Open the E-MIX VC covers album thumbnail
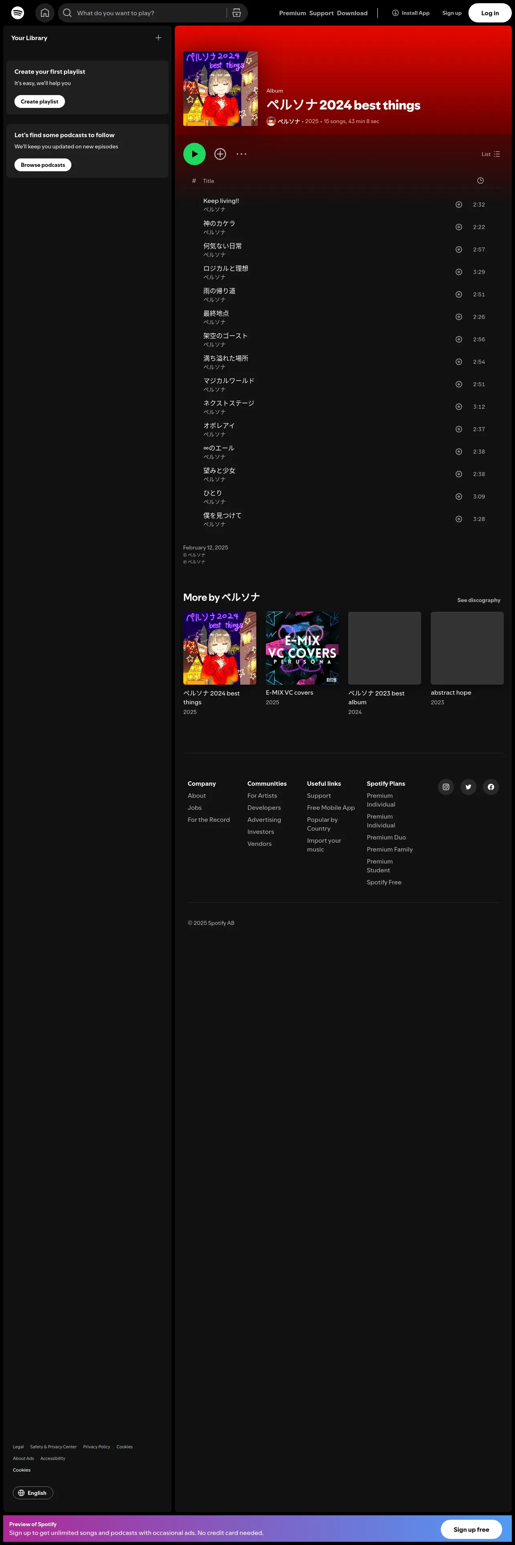 pos(302,648)
